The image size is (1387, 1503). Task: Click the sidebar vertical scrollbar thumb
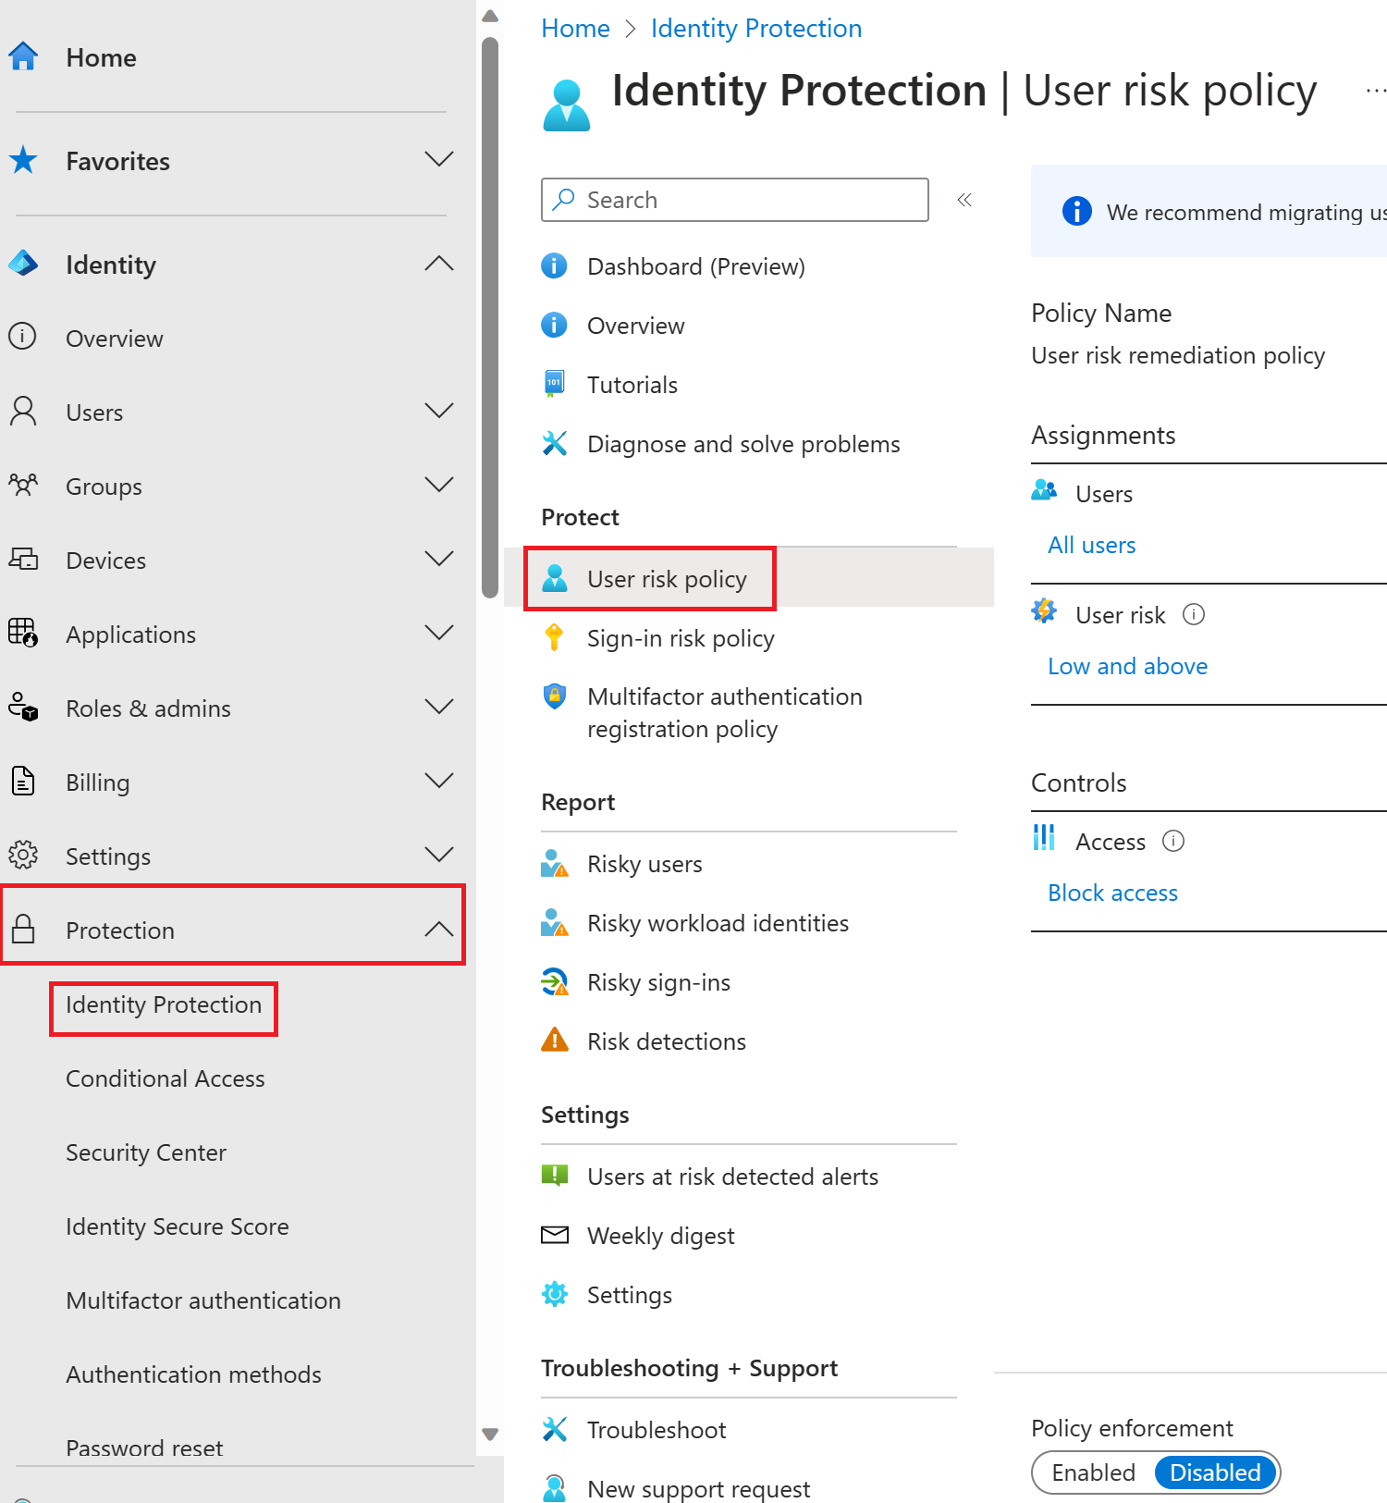coord(490,317)
